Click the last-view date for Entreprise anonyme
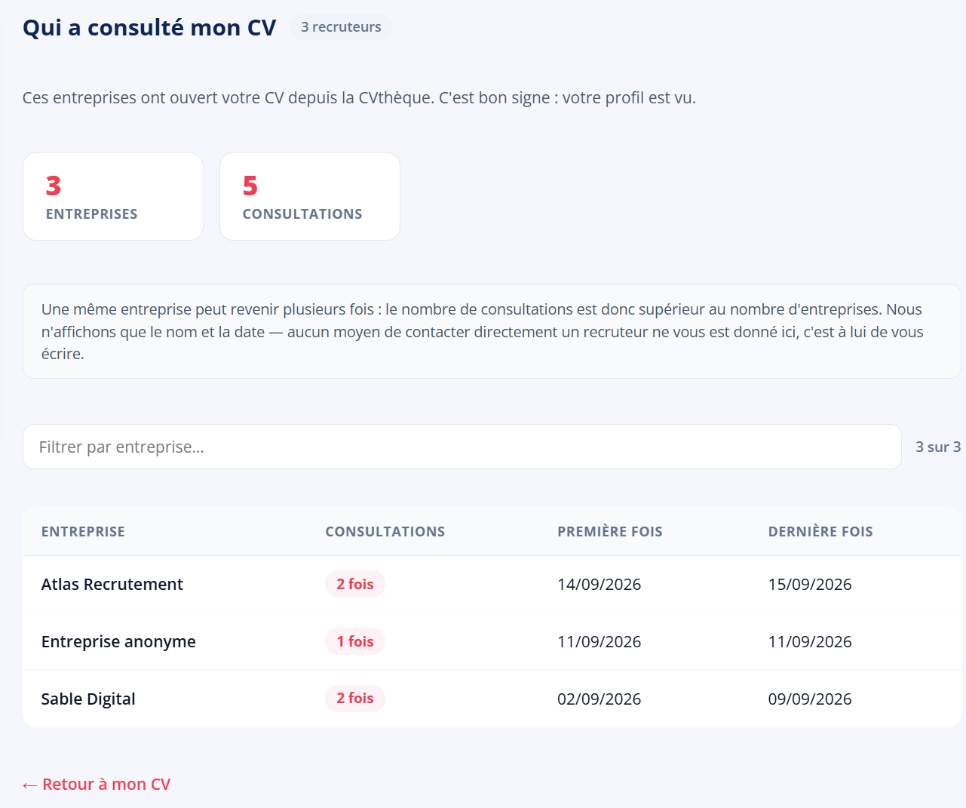966x808 pixels. coord(810,642)
